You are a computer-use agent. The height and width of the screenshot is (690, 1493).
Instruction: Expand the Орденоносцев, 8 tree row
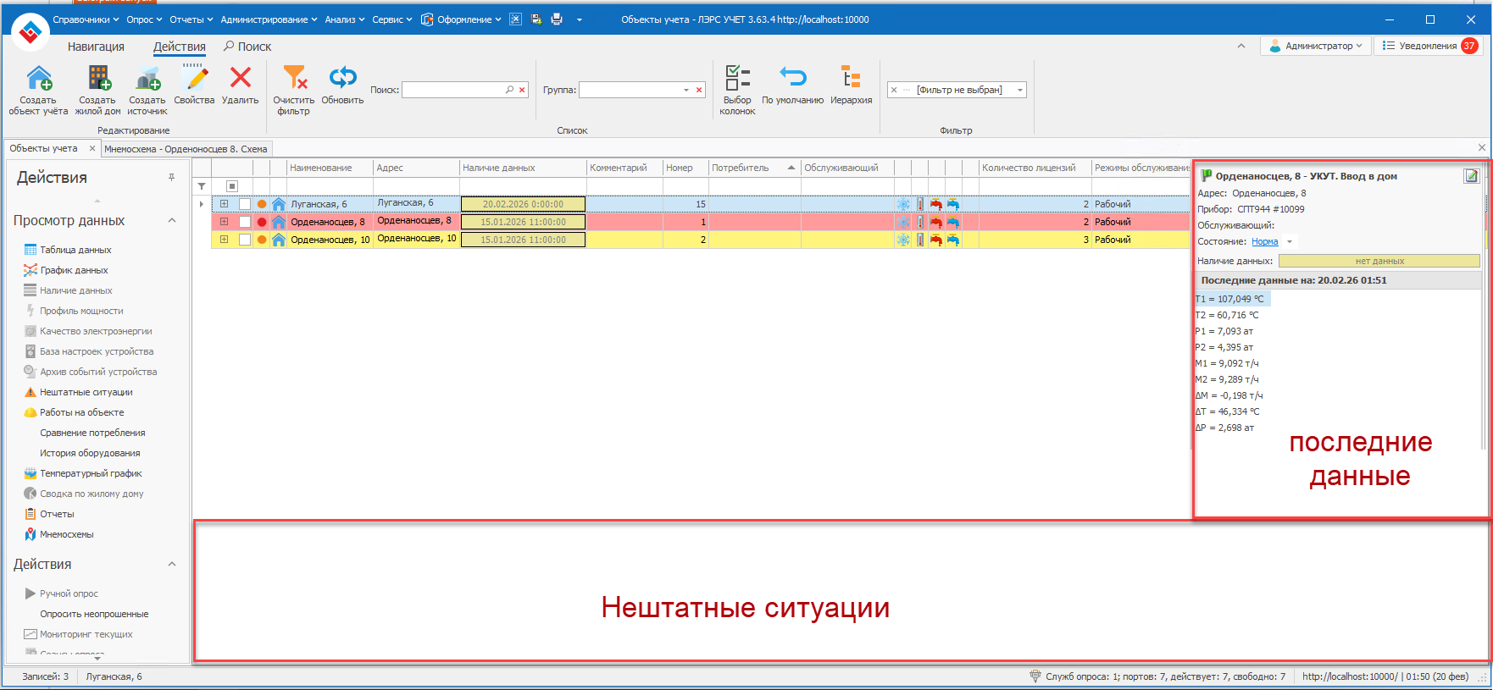pos(225,222)
